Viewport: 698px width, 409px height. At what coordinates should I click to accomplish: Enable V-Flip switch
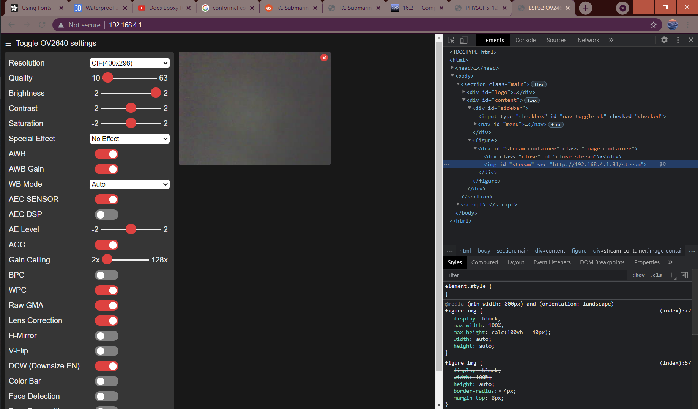[x=107, y=351]
